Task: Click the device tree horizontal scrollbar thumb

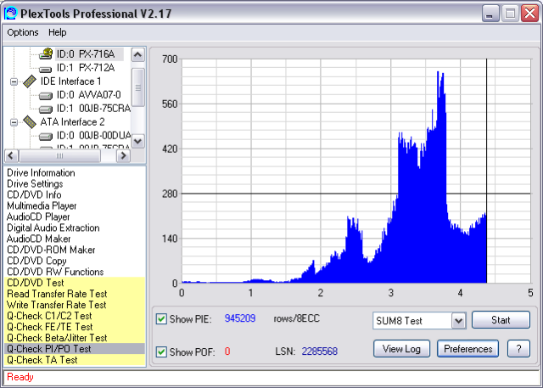Action: coord(59,156)
